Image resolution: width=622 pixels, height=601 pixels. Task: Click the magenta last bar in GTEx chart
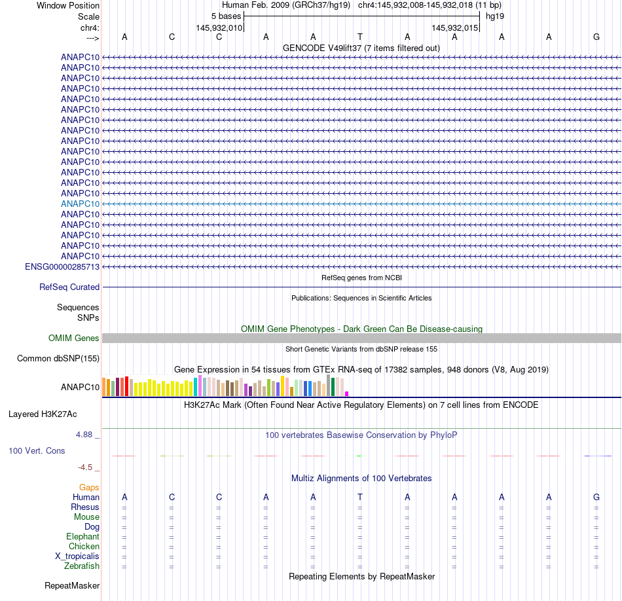(347, 393)
